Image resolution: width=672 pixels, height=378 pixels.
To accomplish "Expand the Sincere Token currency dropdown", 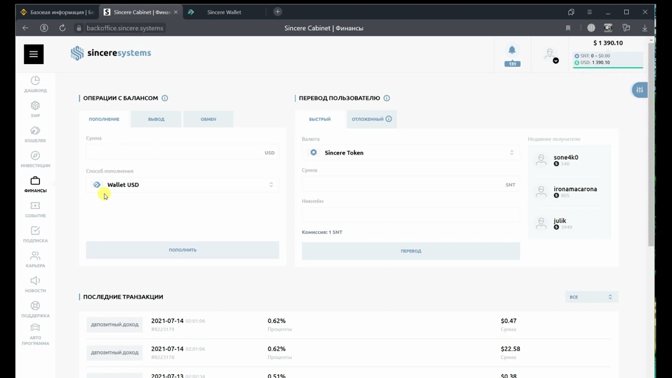I will (x=411, y=153).
